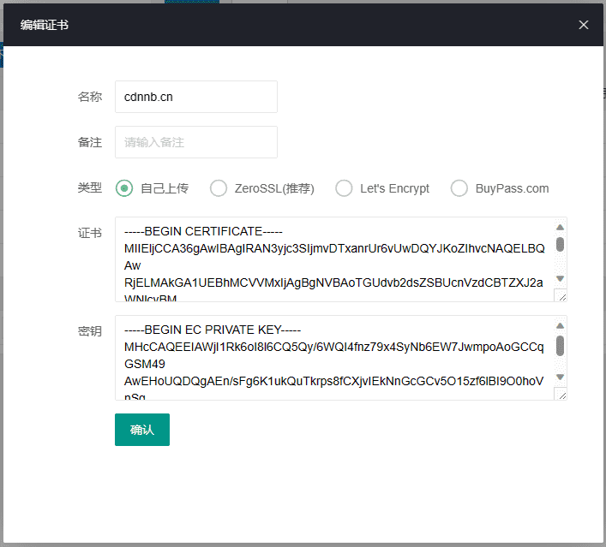This screenshot has width=606, height=547.
Task: Click inside the 证书 certificate text area
Action: [334, 259]
